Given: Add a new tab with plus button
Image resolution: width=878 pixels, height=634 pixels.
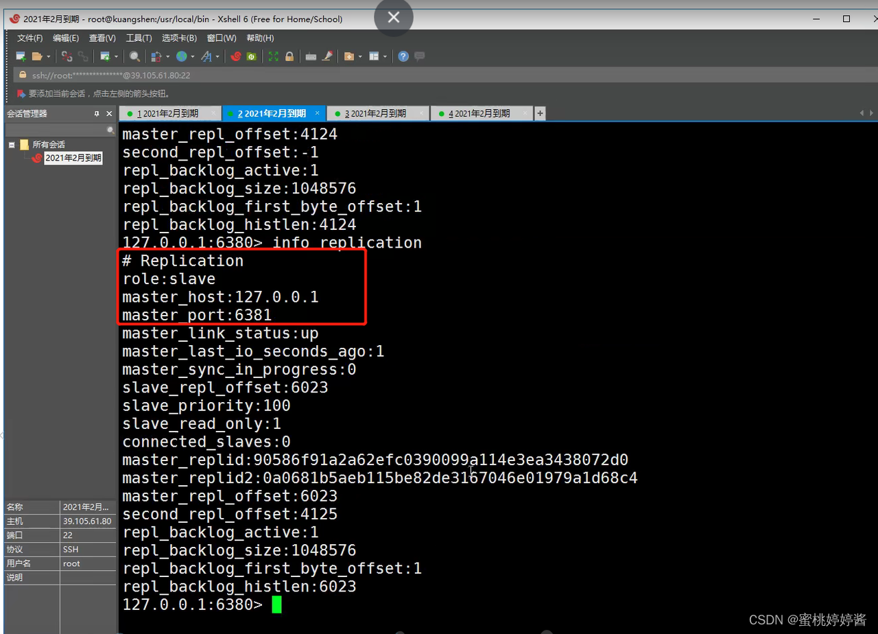Looking at the screenshot, I should [541, 113].
